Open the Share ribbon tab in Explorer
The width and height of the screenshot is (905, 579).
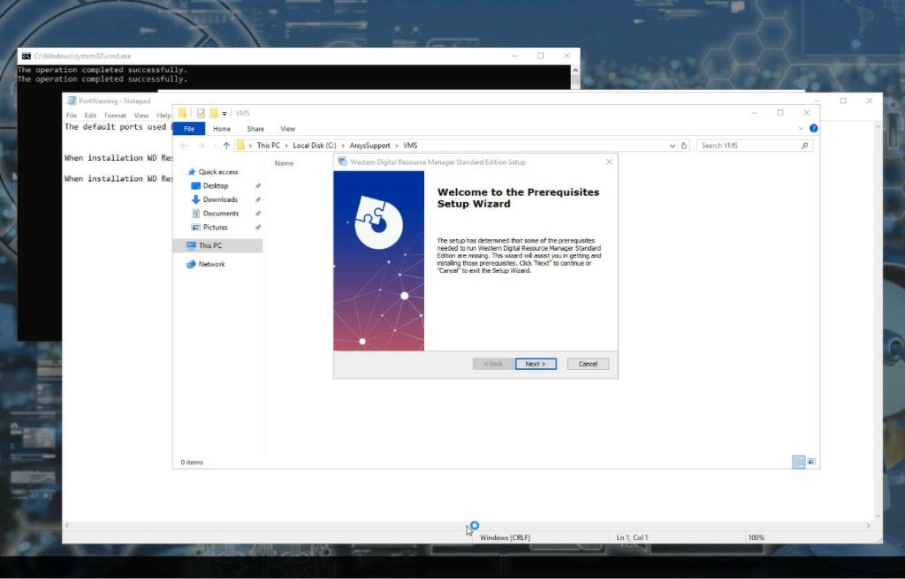click(255, 129)
